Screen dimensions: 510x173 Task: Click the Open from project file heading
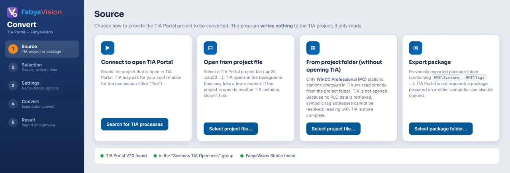(233, 62)
